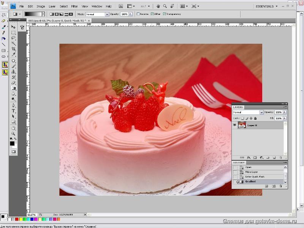Select the Move tool
Screen dimensions: 304x228
click(13, 27)
